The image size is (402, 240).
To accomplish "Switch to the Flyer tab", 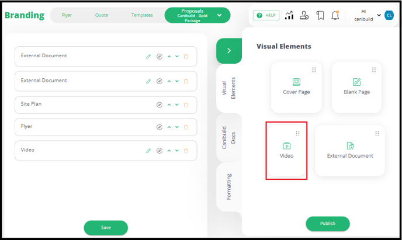I will (67, 15).
